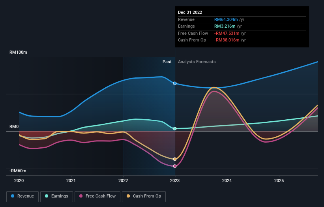Click the RM0 y-axis label

pyautogui.click(x=14, y=126)
